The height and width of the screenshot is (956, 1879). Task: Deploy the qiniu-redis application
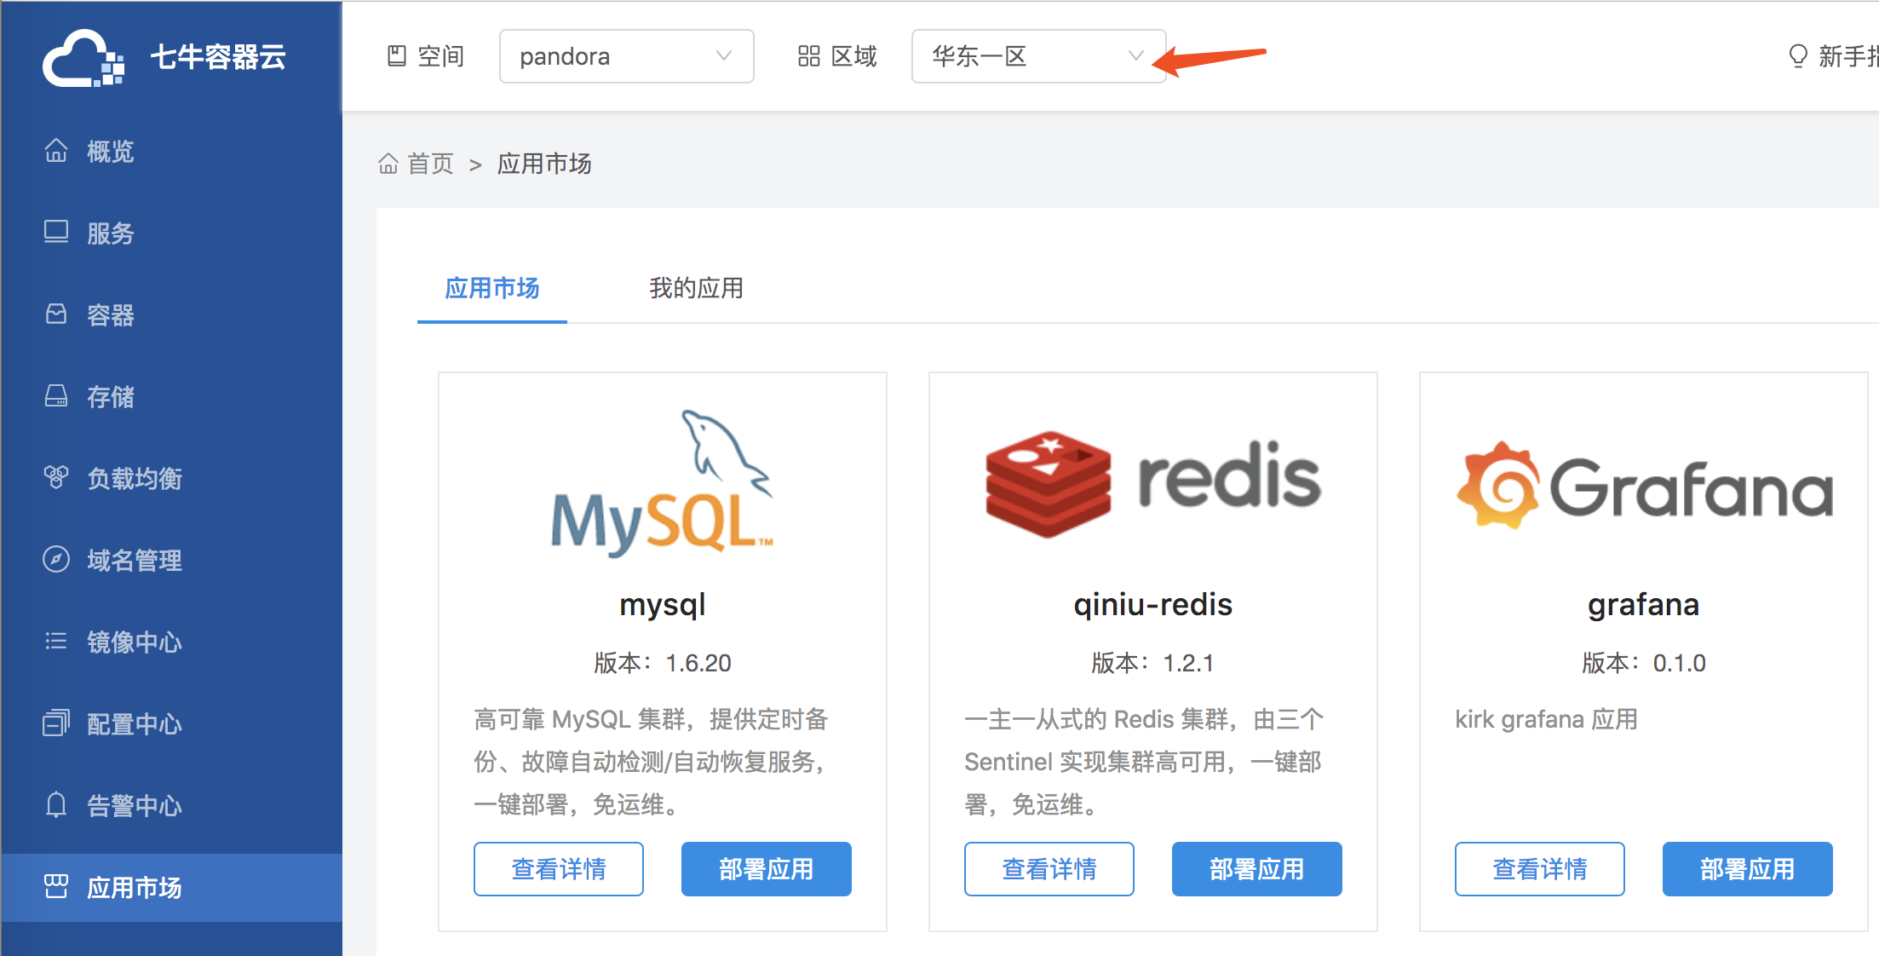click(x=1257, y=869)
